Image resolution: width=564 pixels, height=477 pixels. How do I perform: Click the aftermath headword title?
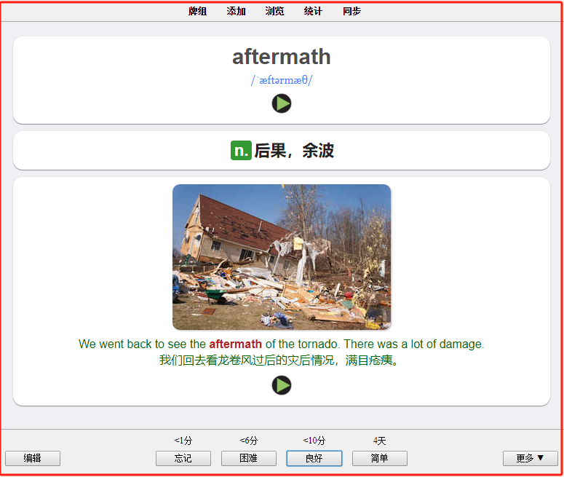(282, 57)
